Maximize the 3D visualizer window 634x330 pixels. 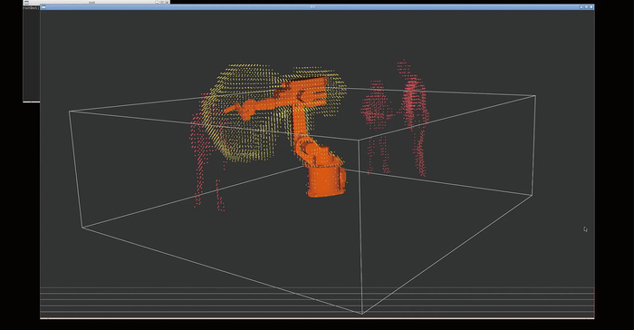(x=586, y=7)
